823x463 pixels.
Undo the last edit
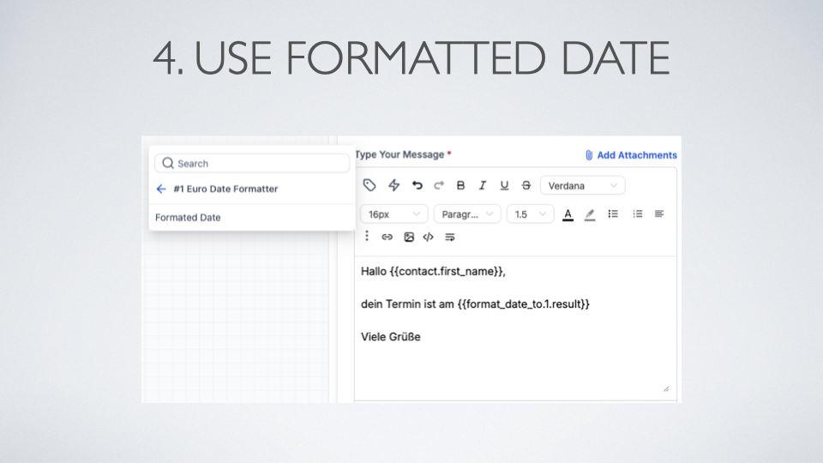coord(418,185)
